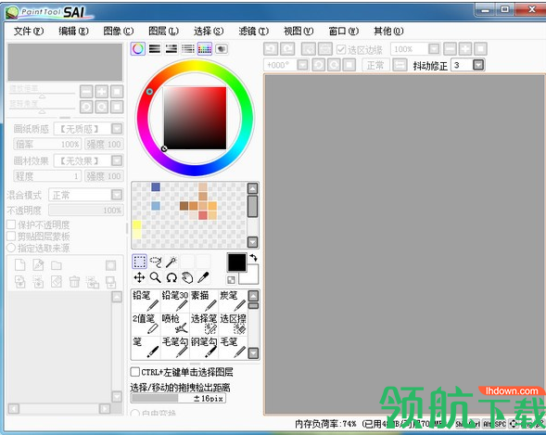Check 保护不透明度 option
546x435 pixels.
pos(11,224)
